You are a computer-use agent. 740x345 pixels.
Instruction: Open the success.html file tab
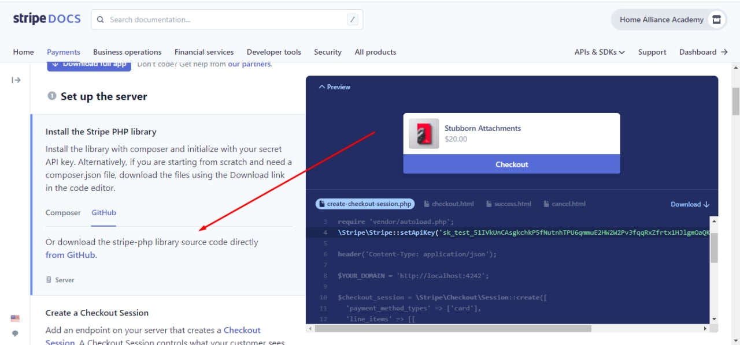point(509,204)
